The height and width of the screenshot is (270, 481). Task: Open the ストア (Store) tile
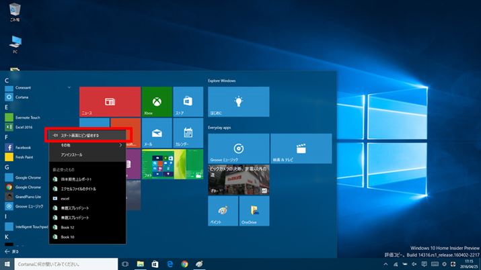coord(188,101)
